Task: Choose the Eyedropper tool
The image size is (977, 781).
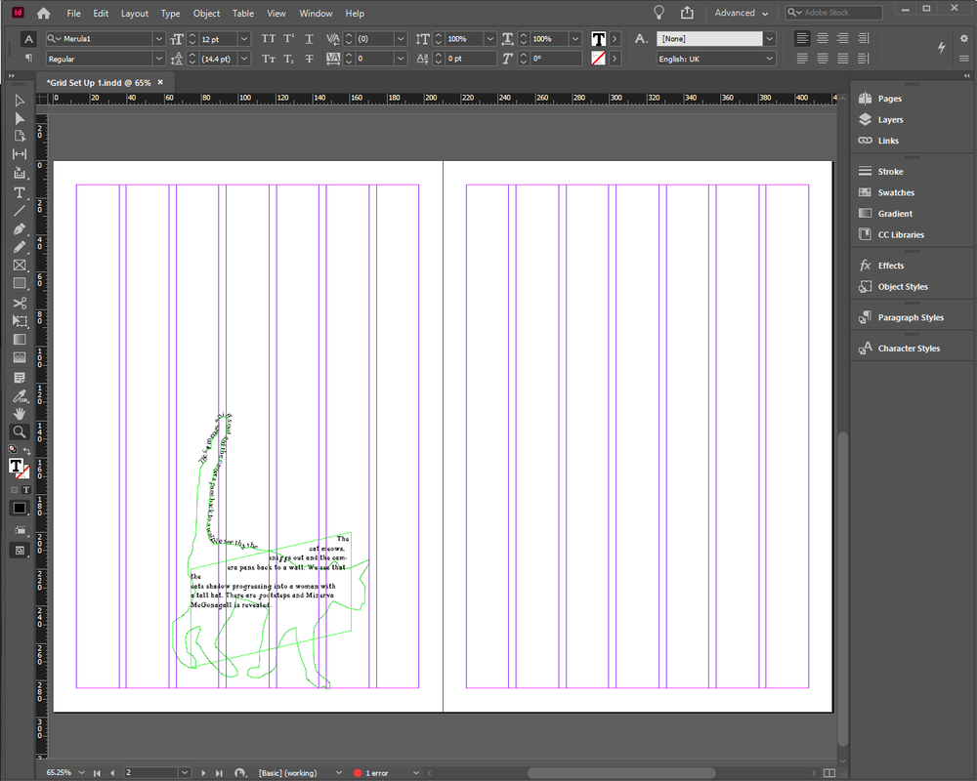Action: [20, 395]
